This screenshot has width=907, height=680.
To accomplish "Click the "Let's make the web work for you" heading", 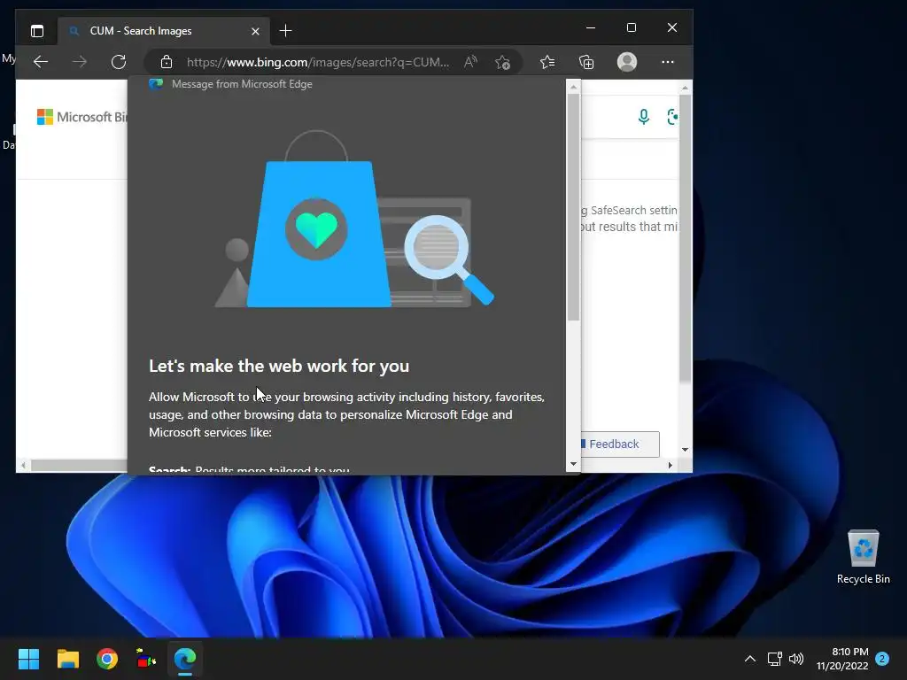I will (x=279, y=366).
